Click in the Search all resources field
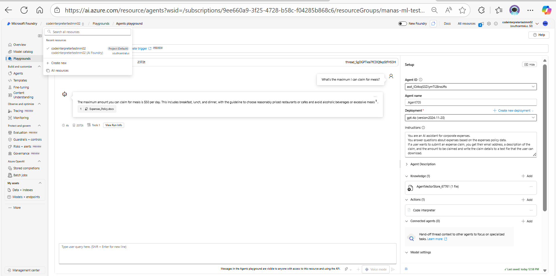Image resolution: width=556 pixels, height=276 pixels. tap(88, 32)
